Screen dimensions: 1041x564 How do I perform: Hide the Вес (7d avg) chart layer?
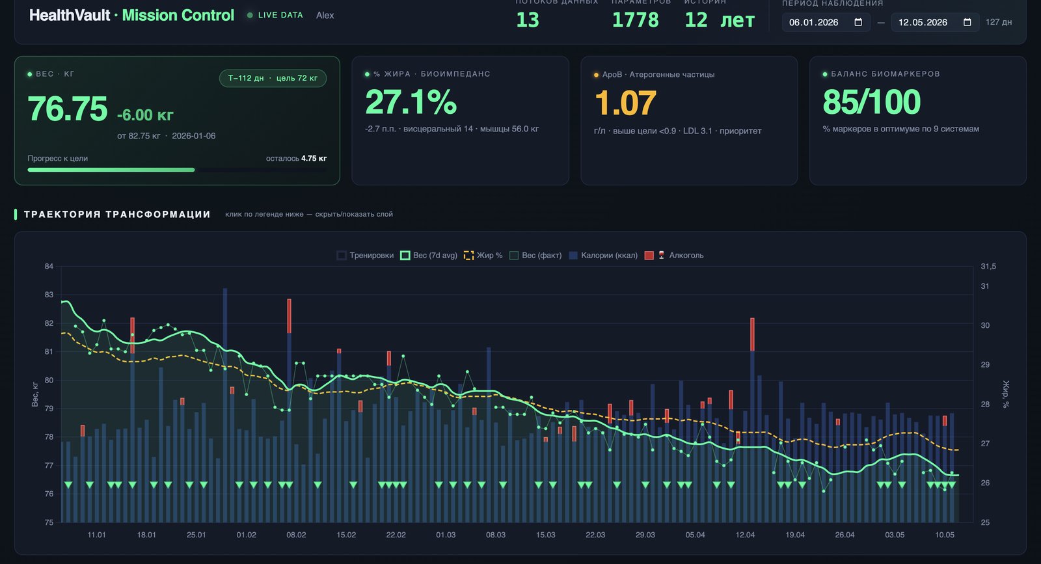pyautogui.click(x=429, y=255)
